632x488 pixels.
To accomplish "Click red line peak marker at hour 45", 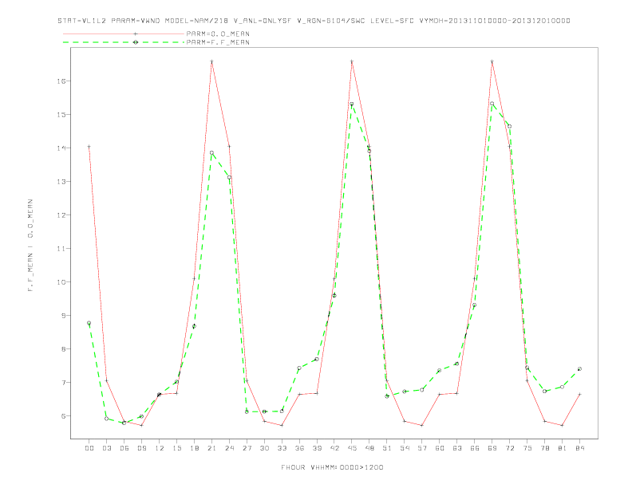I will pyautogui.click(x=352, y=61).
